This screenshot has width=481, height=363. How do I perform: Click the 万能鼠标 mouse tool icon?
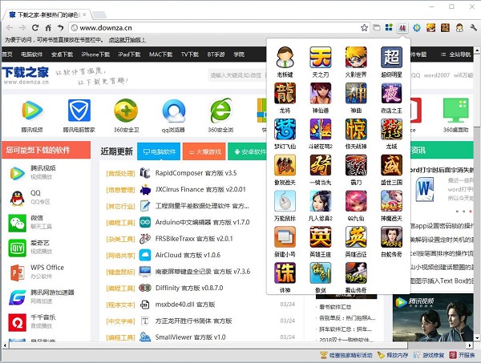pyautogui.click(x=285, y=201)
